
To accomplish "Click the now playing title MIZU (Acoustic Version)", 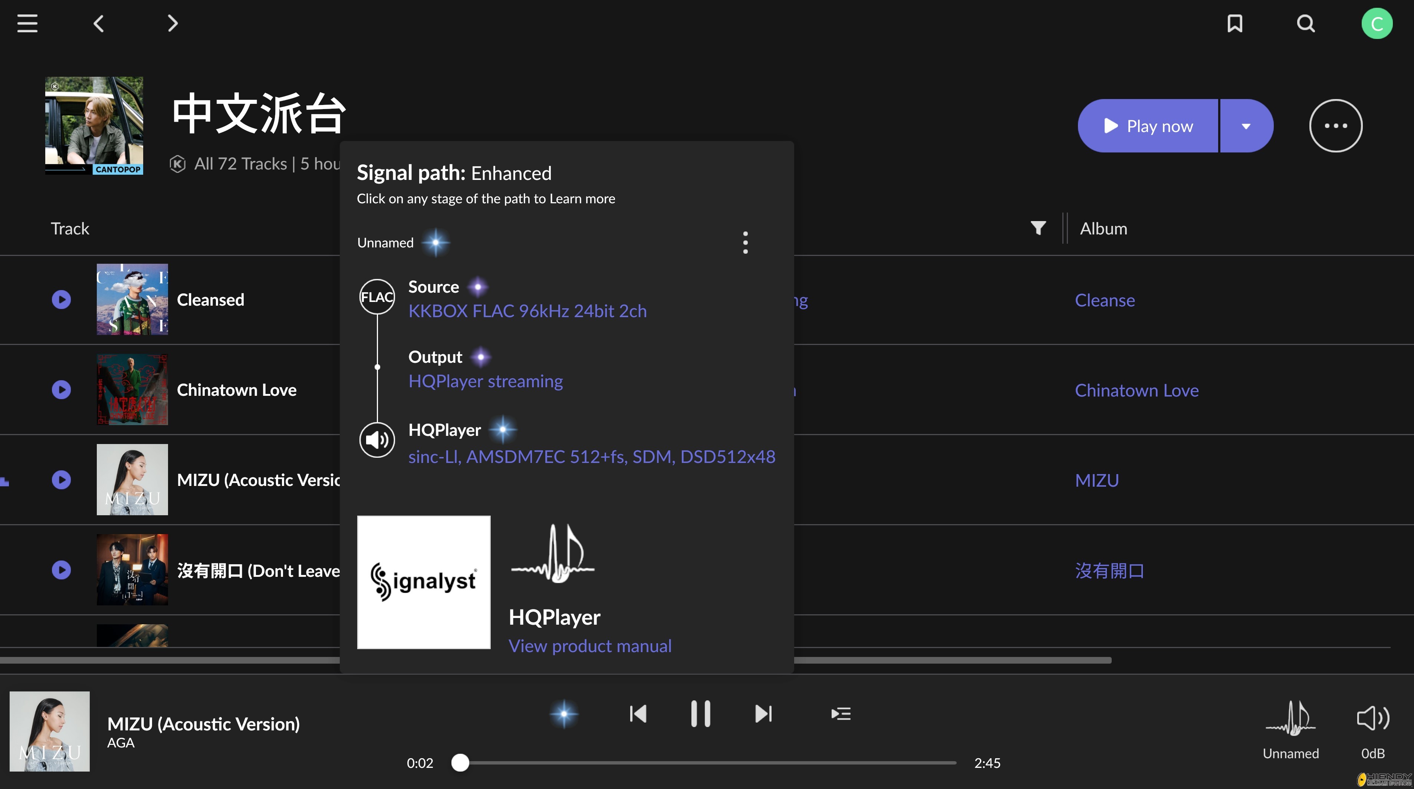I will click(204, 724).
